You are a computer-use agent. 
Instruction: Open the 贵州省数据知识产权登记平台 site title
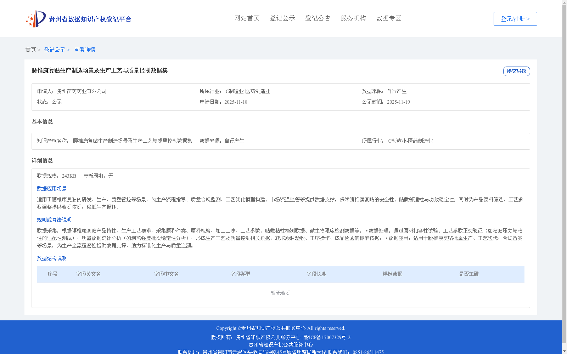click(x=90, y=19)
